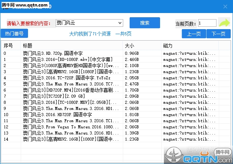Click the 大约找到了71个资源 result count text
The height and width of the screenshot is (164, 233).
point(90,34)
